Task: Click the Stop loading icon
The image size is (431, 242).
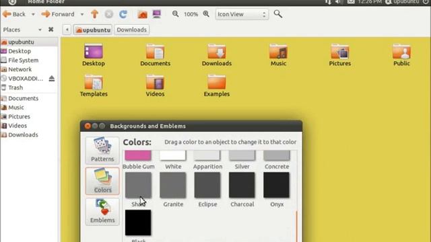Action: pos(109,14)
